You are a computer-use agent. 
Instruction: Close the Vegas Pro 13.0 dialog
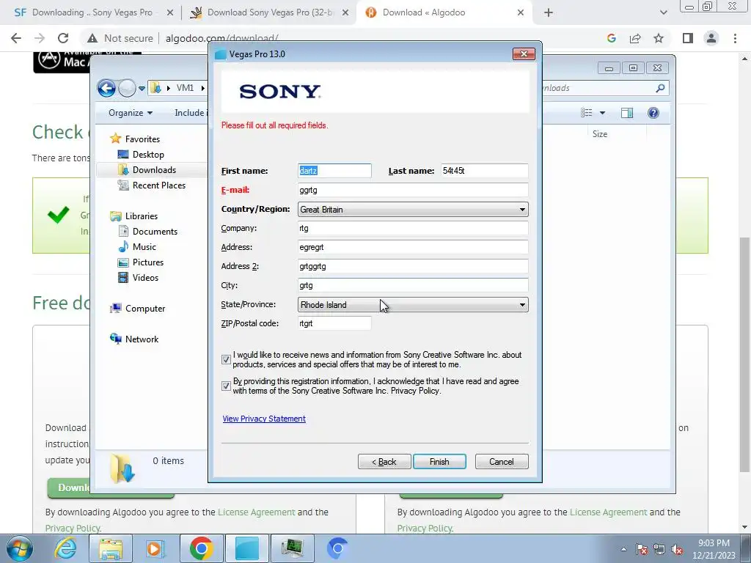pyautogui.click(x=524, y=54)
